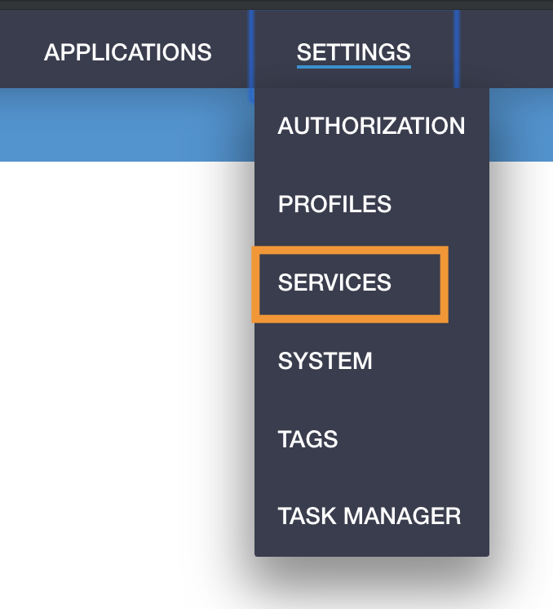Open SERVICES from the Settings dropdown

(x=334, y=282)
